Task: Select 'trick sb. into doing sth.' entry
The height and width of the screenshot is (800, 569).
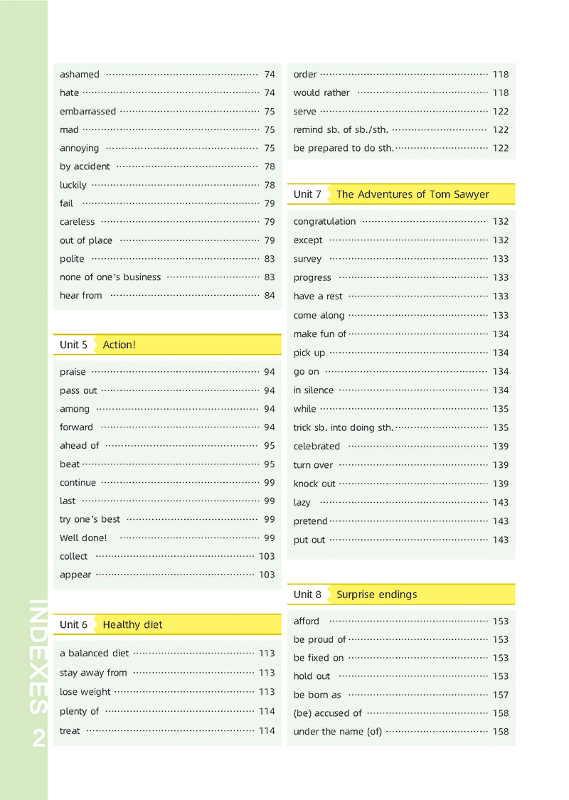Action: click(343, 428)
